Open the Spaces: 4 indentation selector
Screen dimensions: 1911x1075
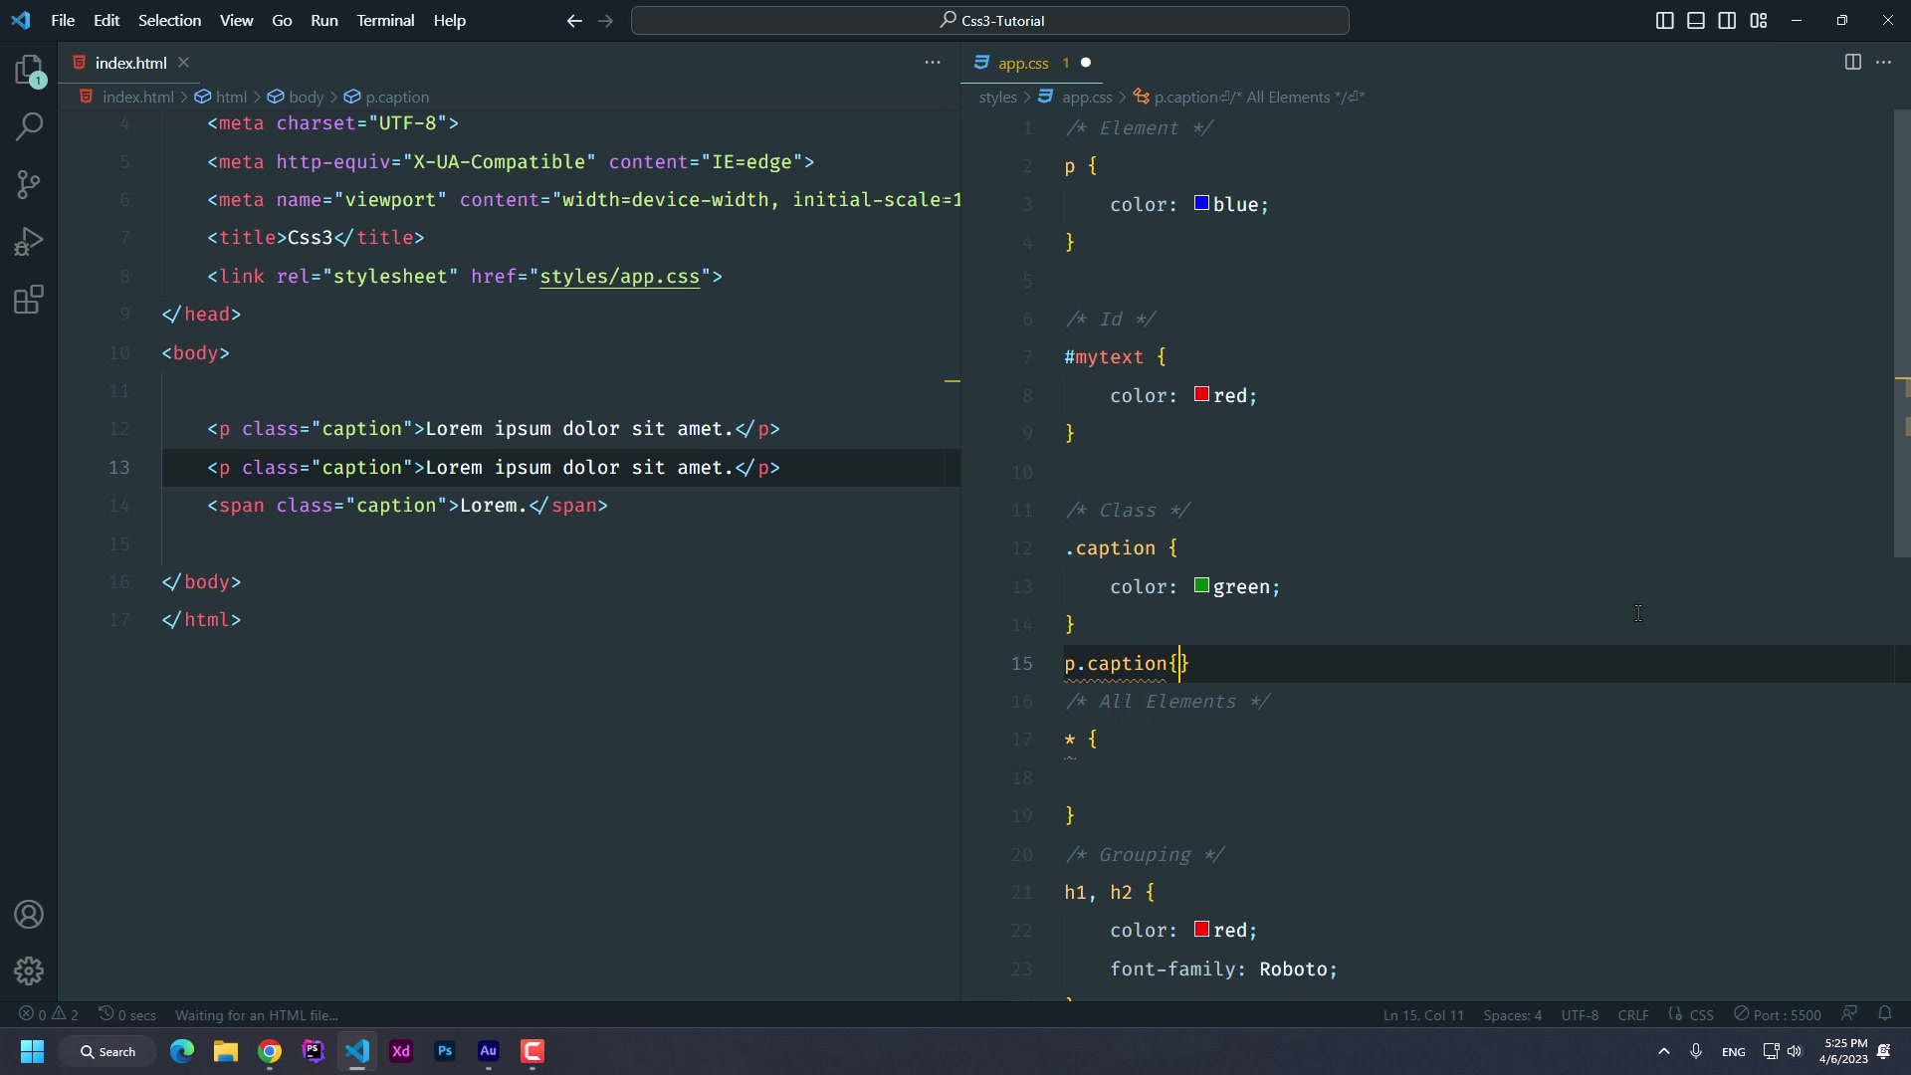point(1512,1015)
